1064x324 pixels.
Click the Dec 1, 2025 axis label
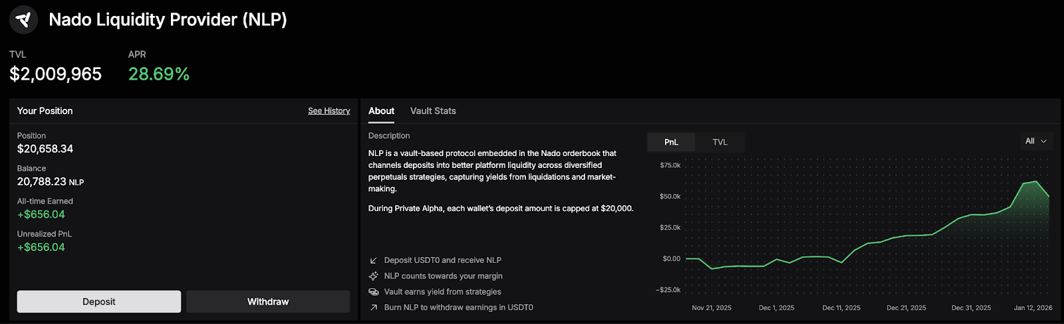pos(776,308)
